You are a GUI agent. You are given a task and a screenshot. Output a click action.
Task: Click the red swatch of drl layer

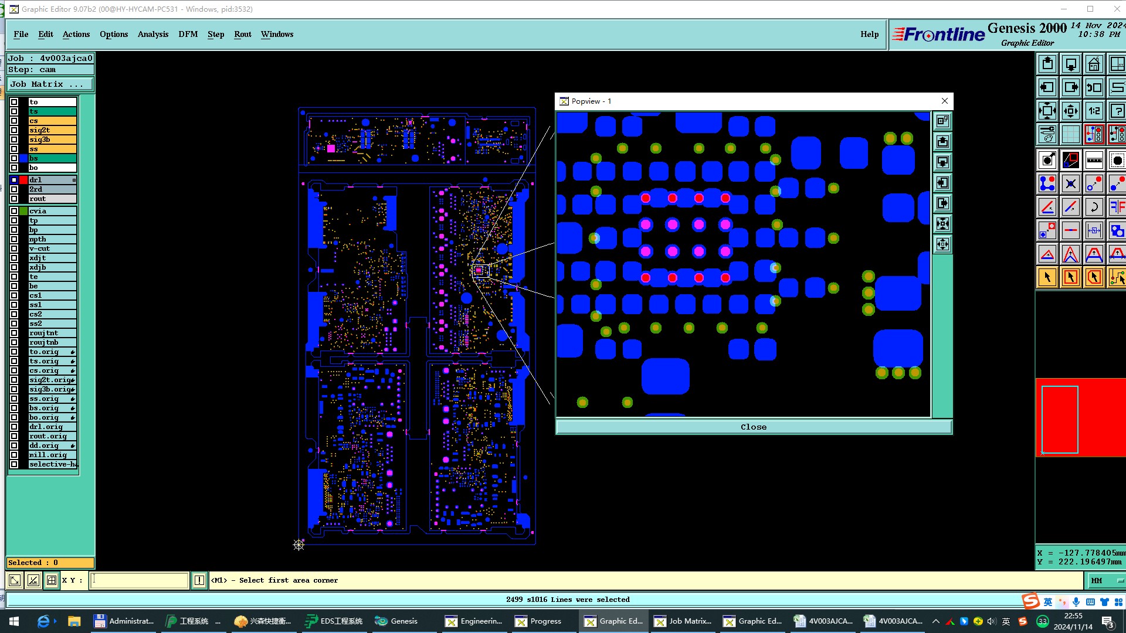pos(23,180)
